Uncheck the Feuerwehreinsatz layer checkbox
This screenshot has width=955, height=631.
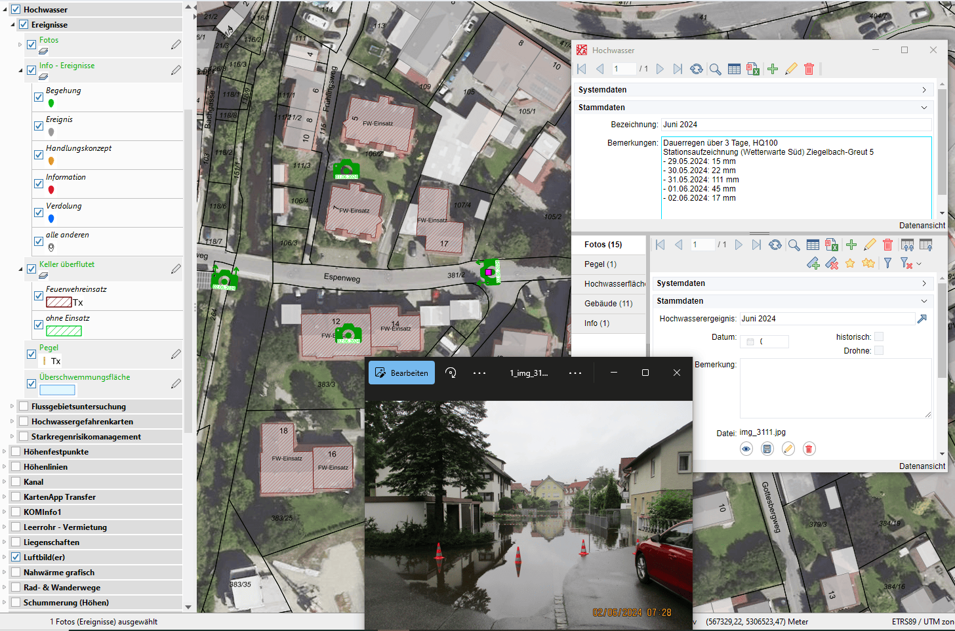point(39,296)
